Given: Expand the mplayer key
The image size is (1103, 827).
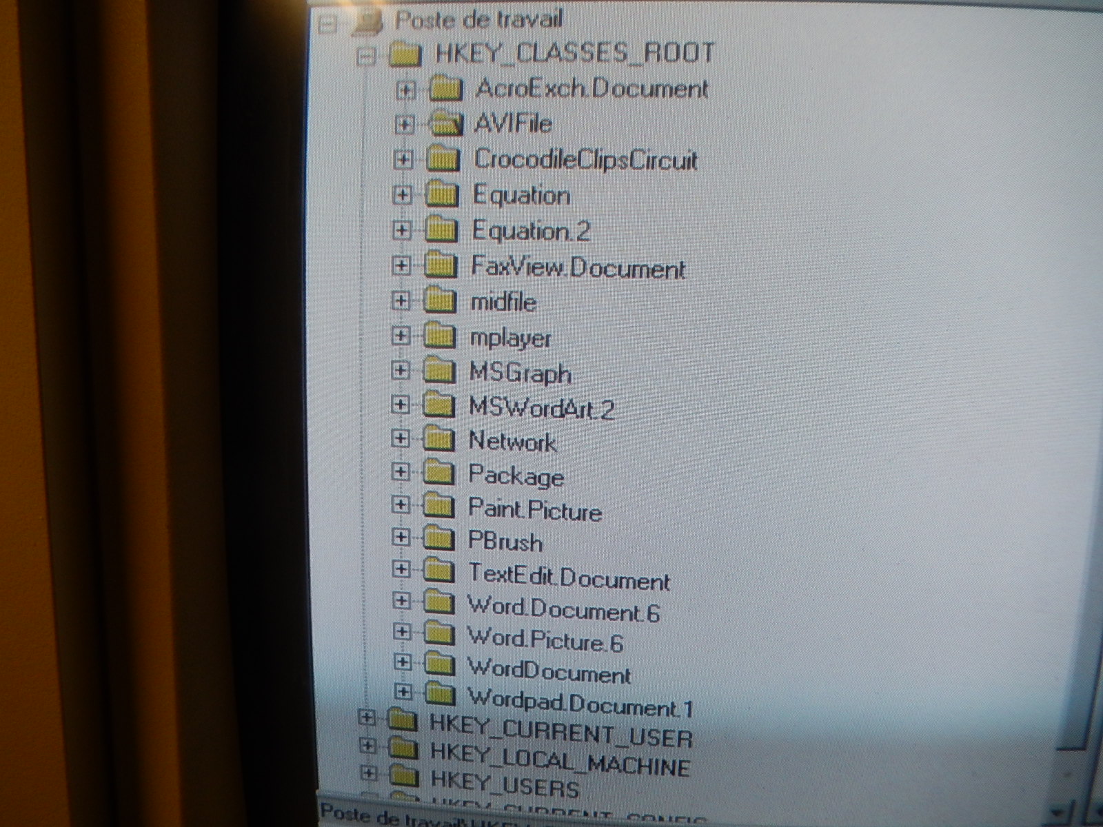Looking at the screenshot, I should coord(401,336).
